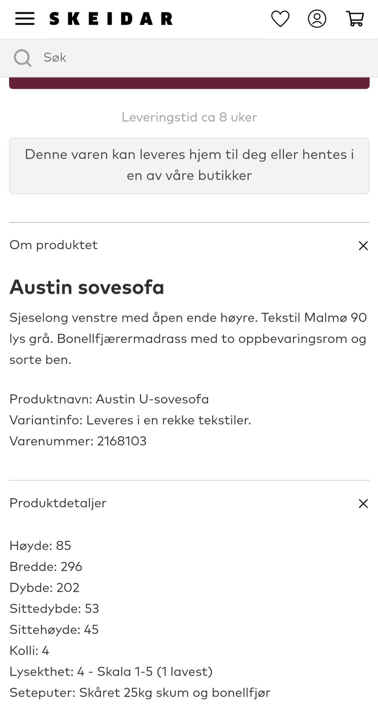Open the wishlist heart icon
The image size is (378, 704).
(280, 19)
